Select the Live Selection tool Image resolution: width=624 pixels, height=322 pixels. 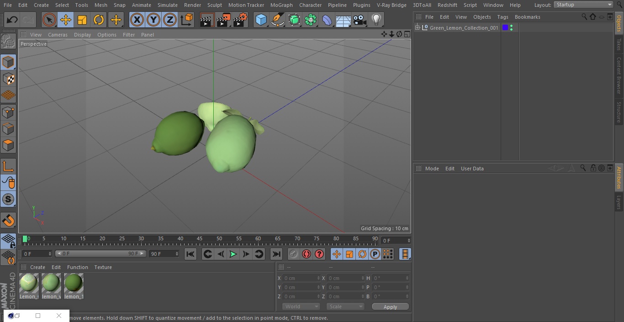tap(49, 20)
